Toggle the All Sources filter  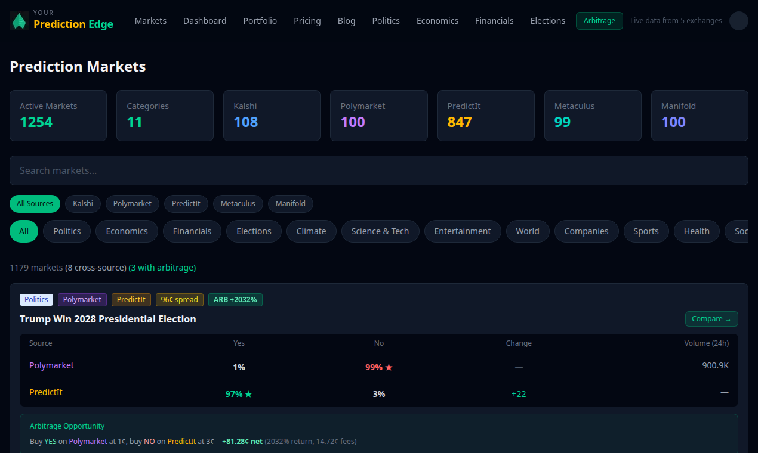[x=35, y=203]
